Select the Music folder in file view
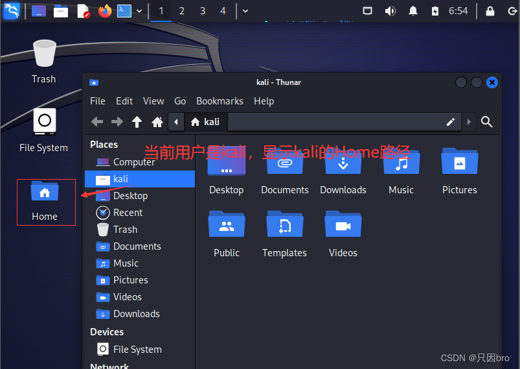The image size is (520, 369). pyautogui.click(x=401, y=173)
